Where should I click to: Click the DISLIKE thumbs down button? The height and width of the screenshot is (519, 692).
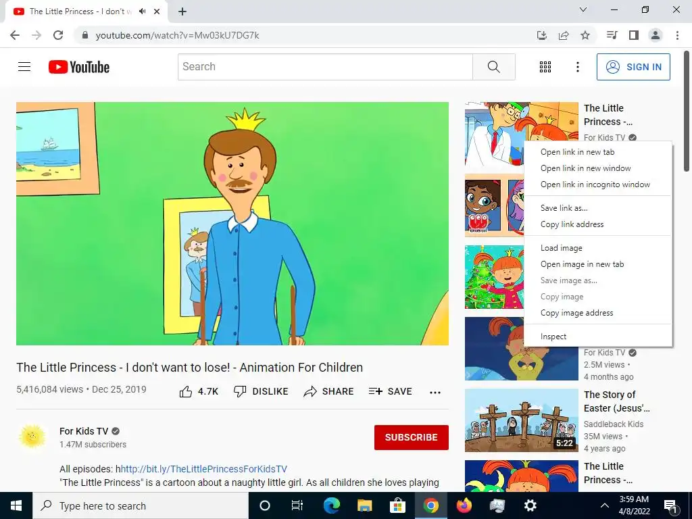261,391
